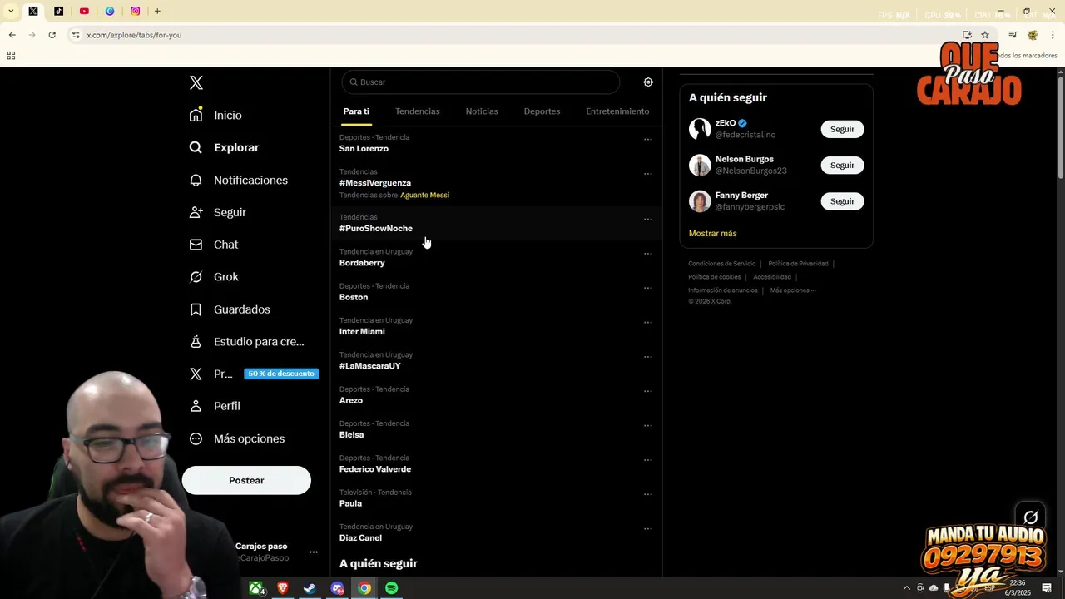Viewport: 1065px width, 599px height.
Task: Reload the current page
Action: pos(52,35)
